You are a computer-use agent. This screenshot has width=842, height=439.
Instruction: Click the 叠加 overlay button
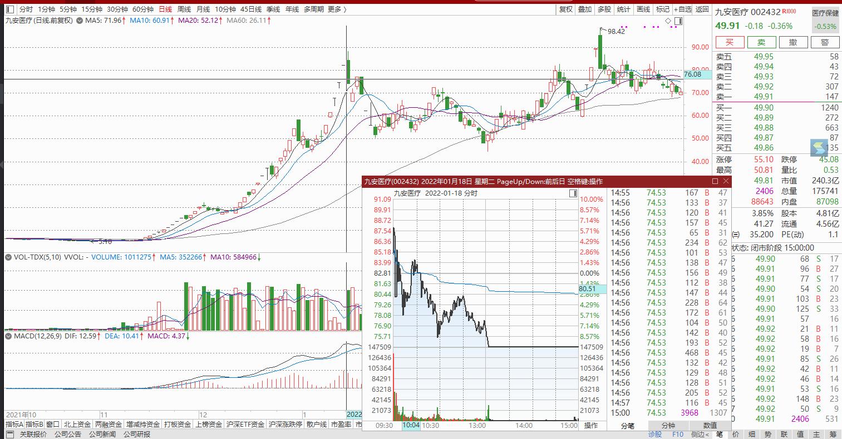click(x=585, y=9)
